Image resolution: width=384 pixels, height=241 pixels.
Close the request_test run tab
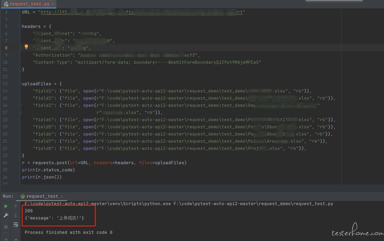[62, 197]
